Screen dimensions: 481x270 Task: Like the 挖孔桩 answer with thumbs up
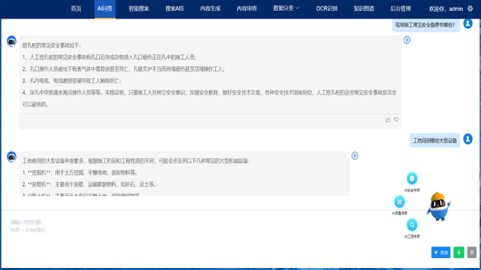pyautogui.click(x=388, y=120)
